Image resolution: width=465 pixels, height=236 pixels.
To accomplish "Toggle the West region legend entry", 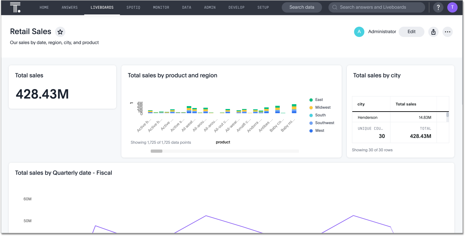I will click(317, 130).
